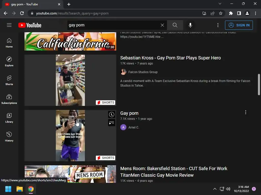Go forward in browser
Image resolution: width=261 pixels, height=195 pixels.
click(x=14, y=13)
